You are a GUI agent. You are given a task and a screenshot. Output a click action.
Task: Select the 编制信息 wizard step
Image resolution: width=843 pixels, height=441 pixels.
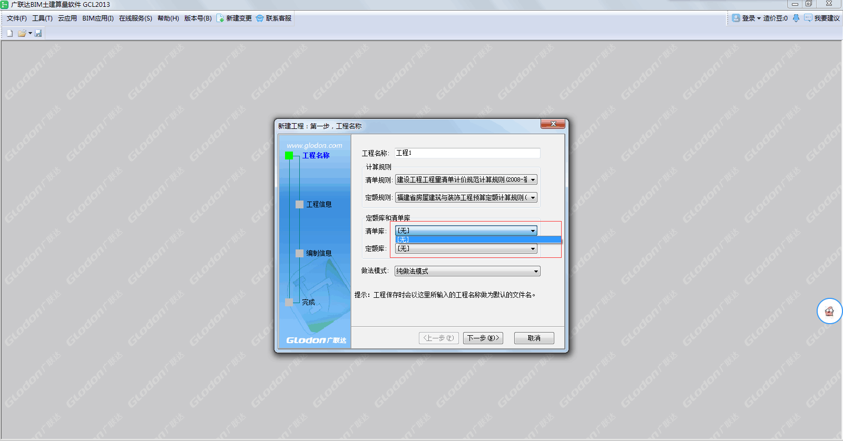tap(319, 253)
